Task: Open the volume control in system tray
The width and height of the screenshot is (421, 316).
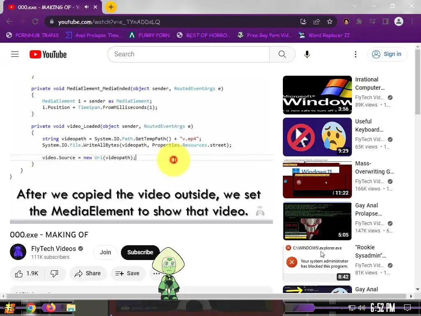Action: (362, 308)
